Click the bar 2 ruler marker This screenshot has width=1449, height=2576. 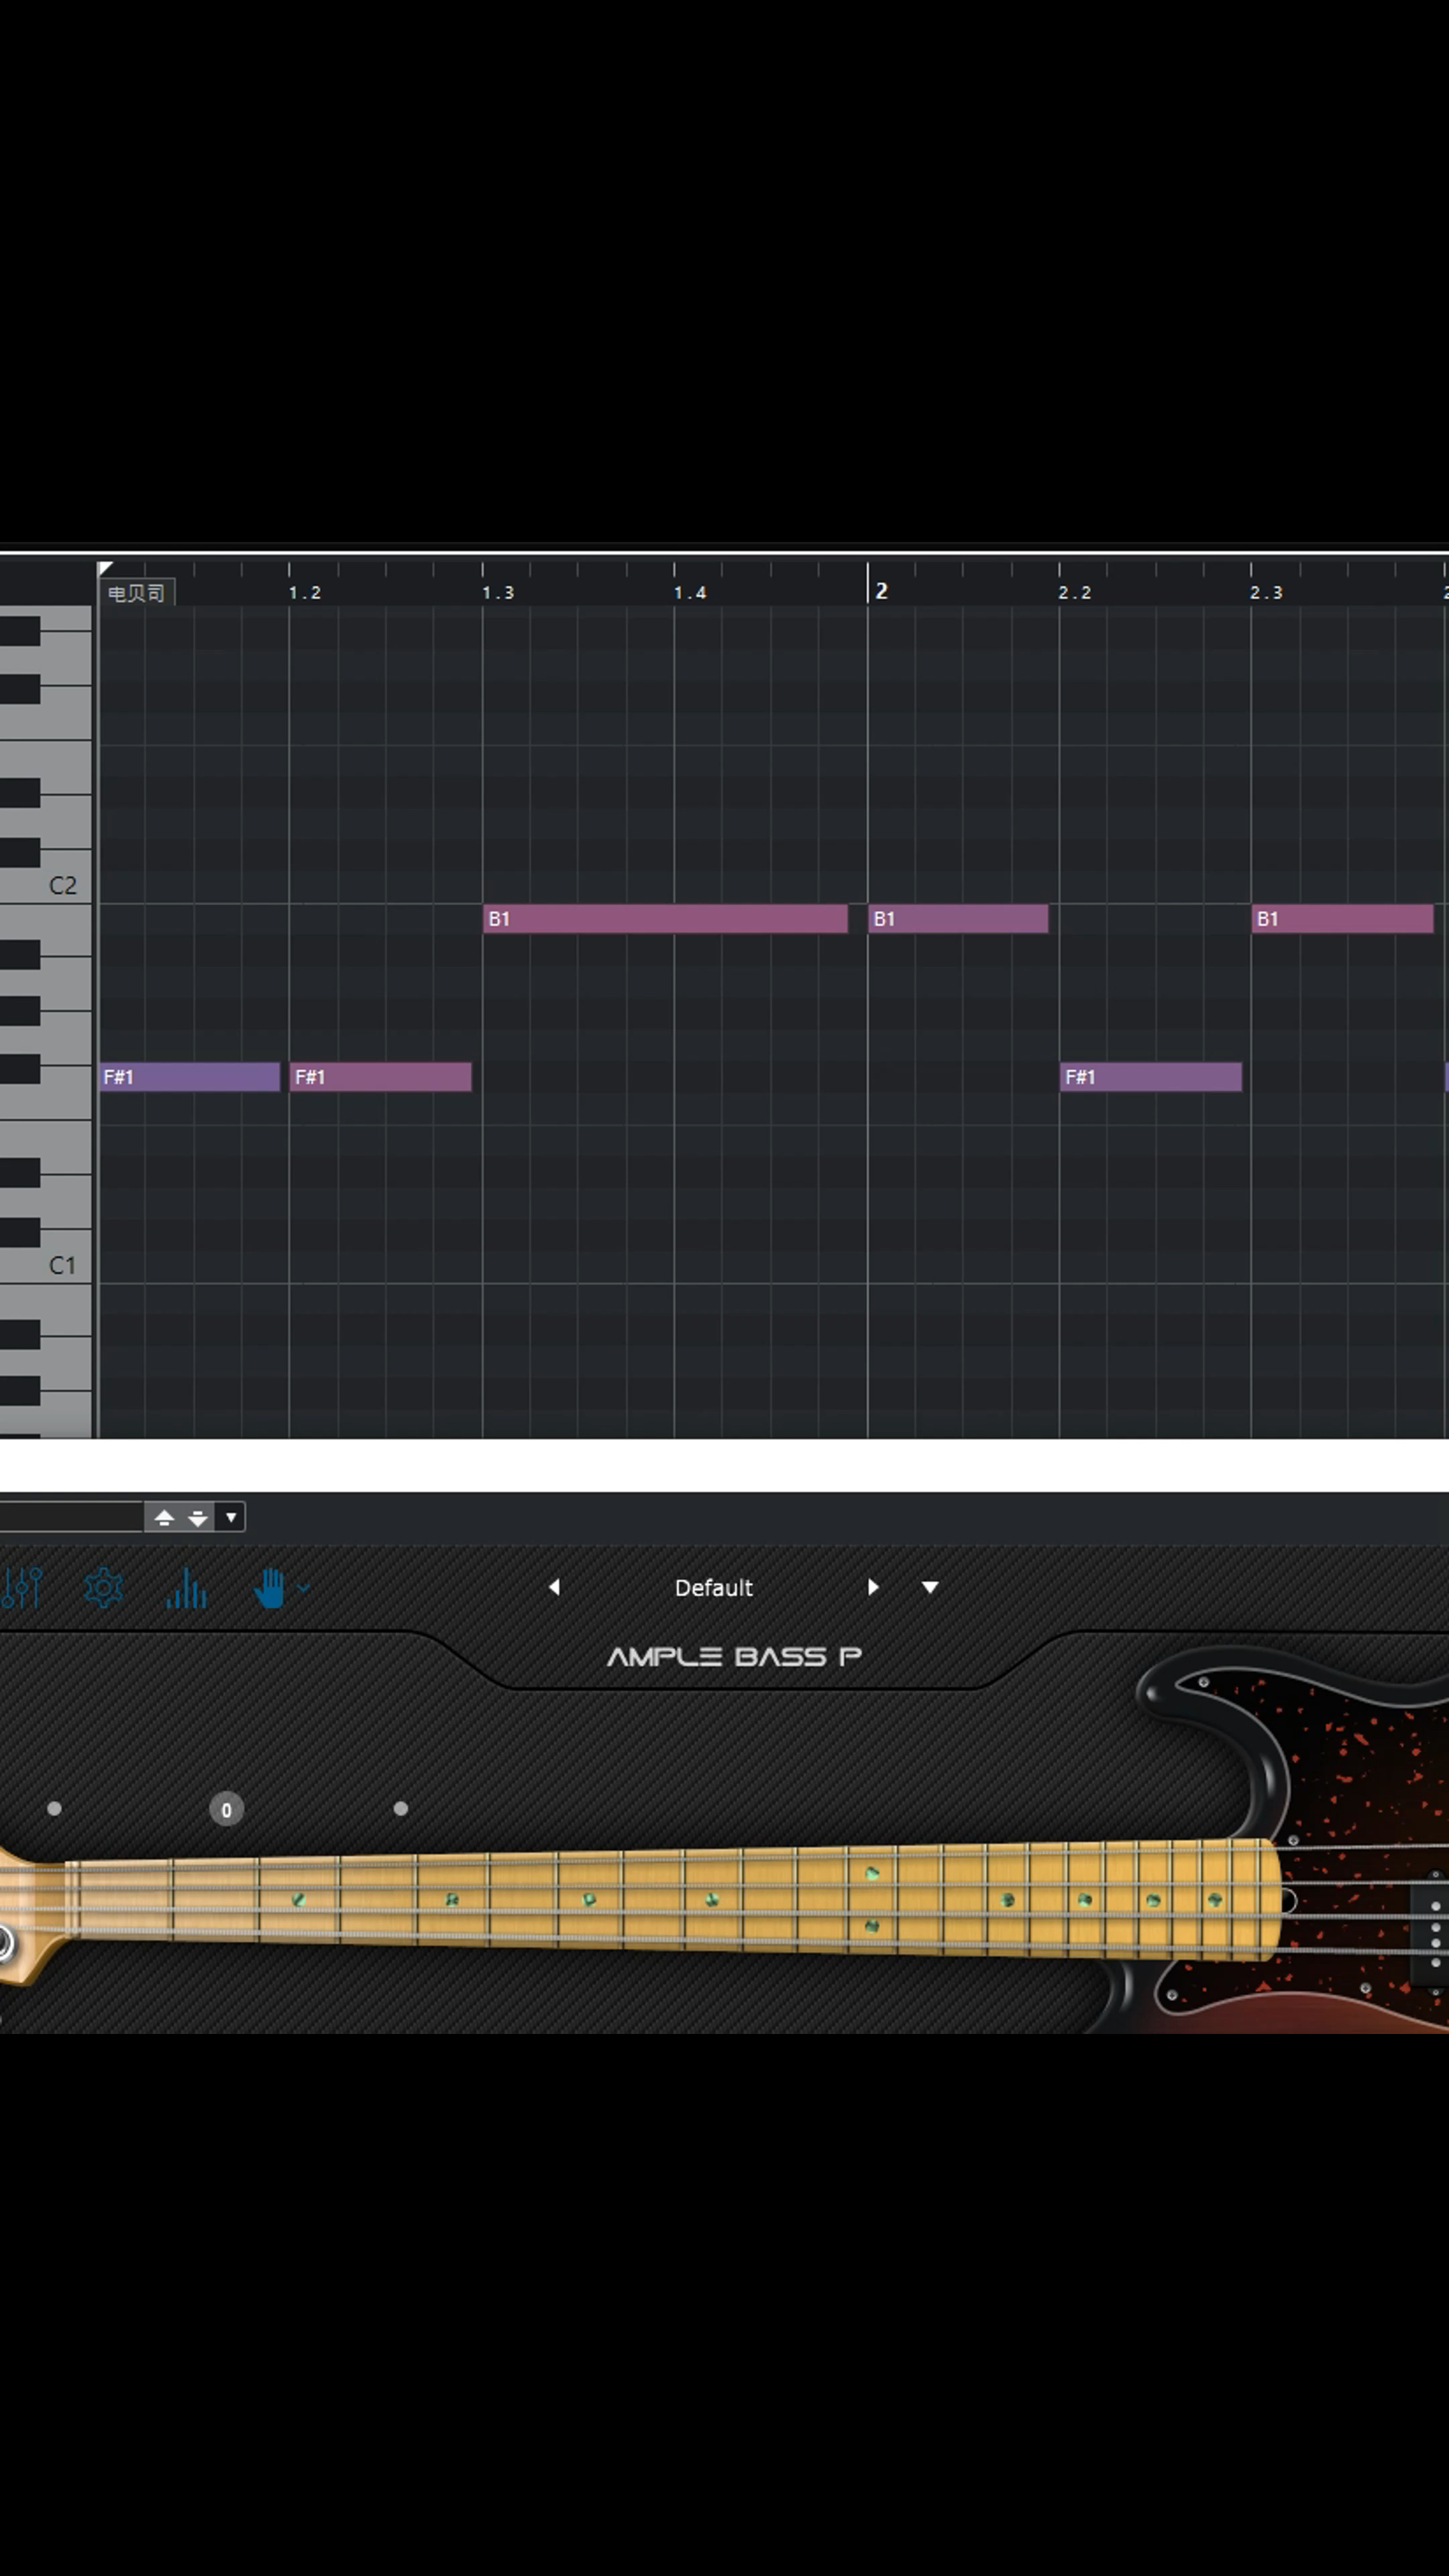pos(880,591)
